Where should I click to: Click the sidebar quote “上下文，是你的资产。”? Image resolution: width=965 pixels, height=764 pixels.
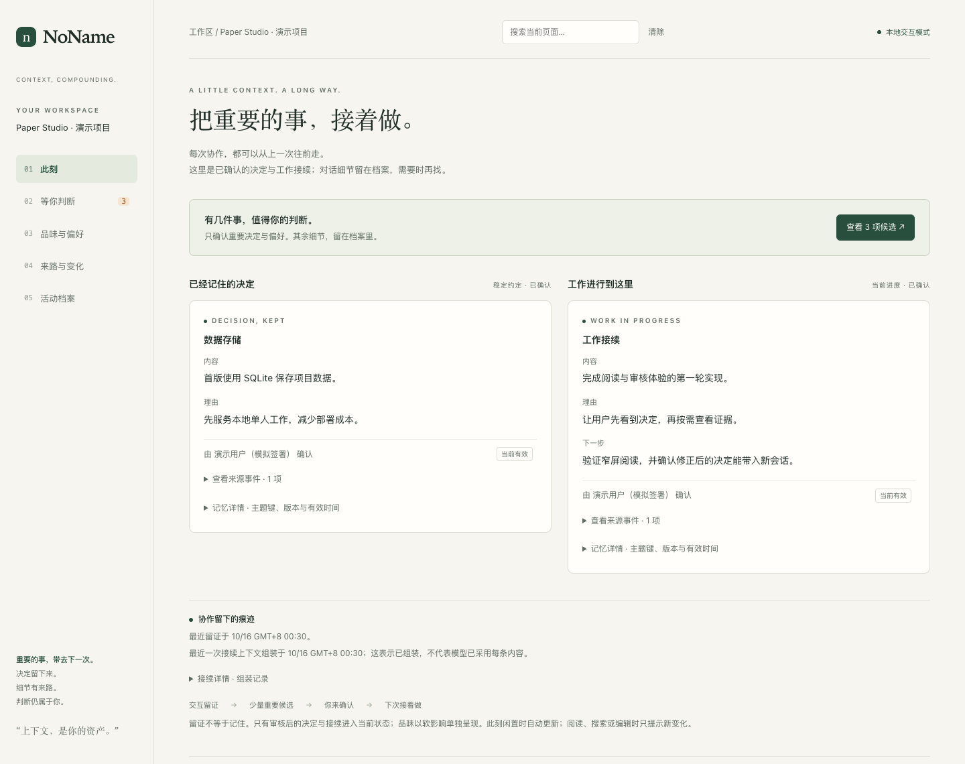tap(68, 731)
